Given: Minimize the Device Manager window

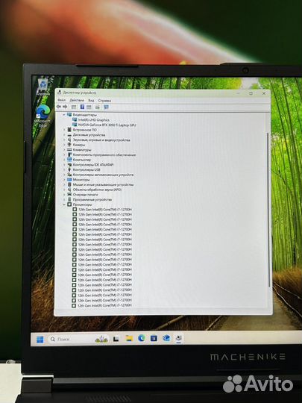Looking at the screenshot, I should click(239, 93).
